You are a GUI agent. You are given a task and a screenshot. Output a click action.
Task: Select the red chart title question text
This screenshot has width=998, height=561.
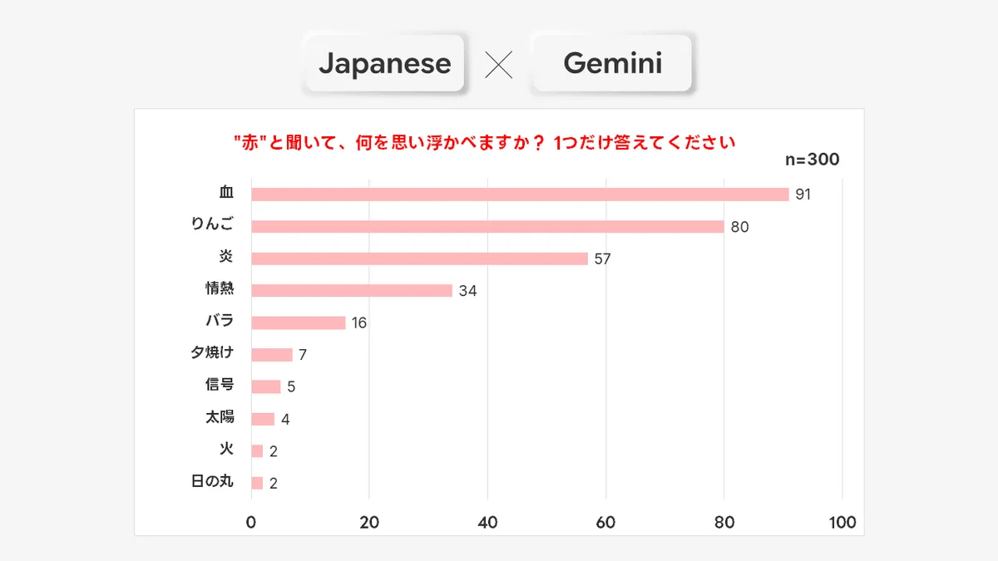point(485,142)
